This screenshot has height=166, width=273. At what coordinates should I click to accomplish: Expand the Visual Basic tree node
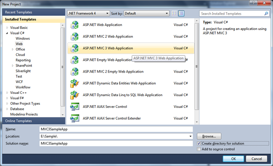tap(7, 28)
